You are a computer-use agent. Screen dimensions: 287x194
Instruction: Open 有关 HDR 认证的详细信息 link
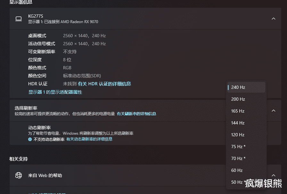[x=104, y=84]
